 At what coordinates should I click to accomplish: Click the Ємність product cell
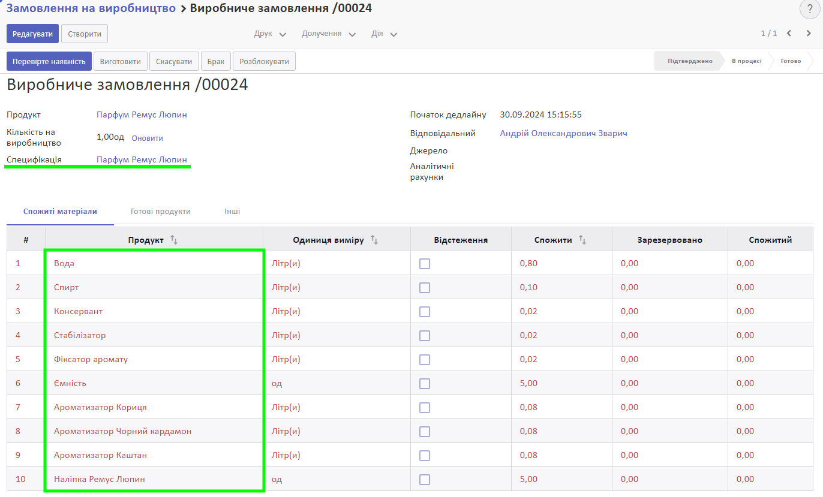click(154, 383)
